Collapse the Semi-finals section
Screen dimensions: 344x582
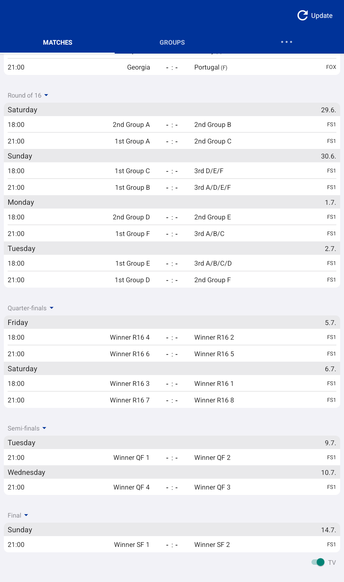pos(44,428)
